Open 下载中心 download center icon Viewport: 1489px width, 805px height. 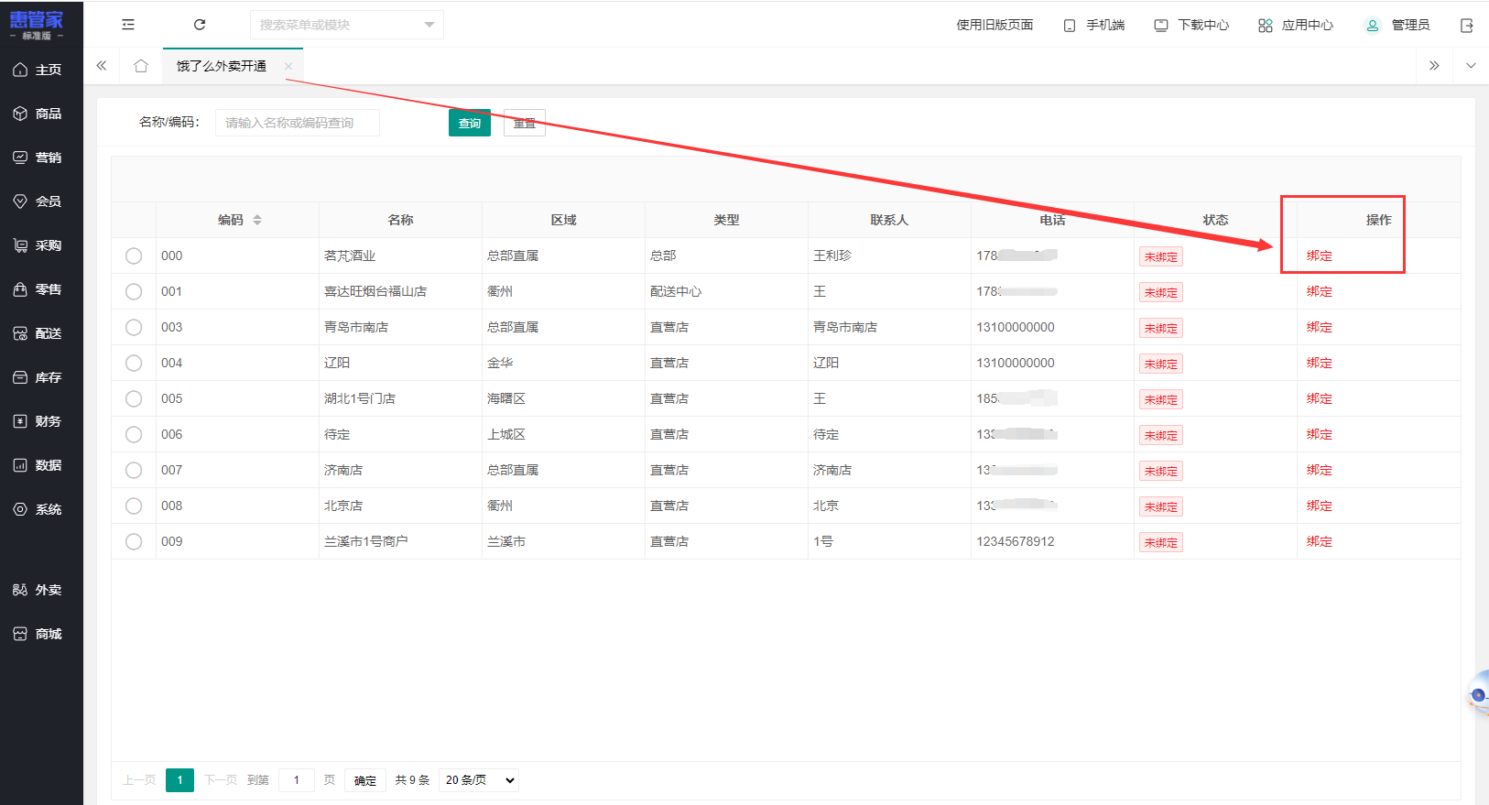click(1161, 26)
